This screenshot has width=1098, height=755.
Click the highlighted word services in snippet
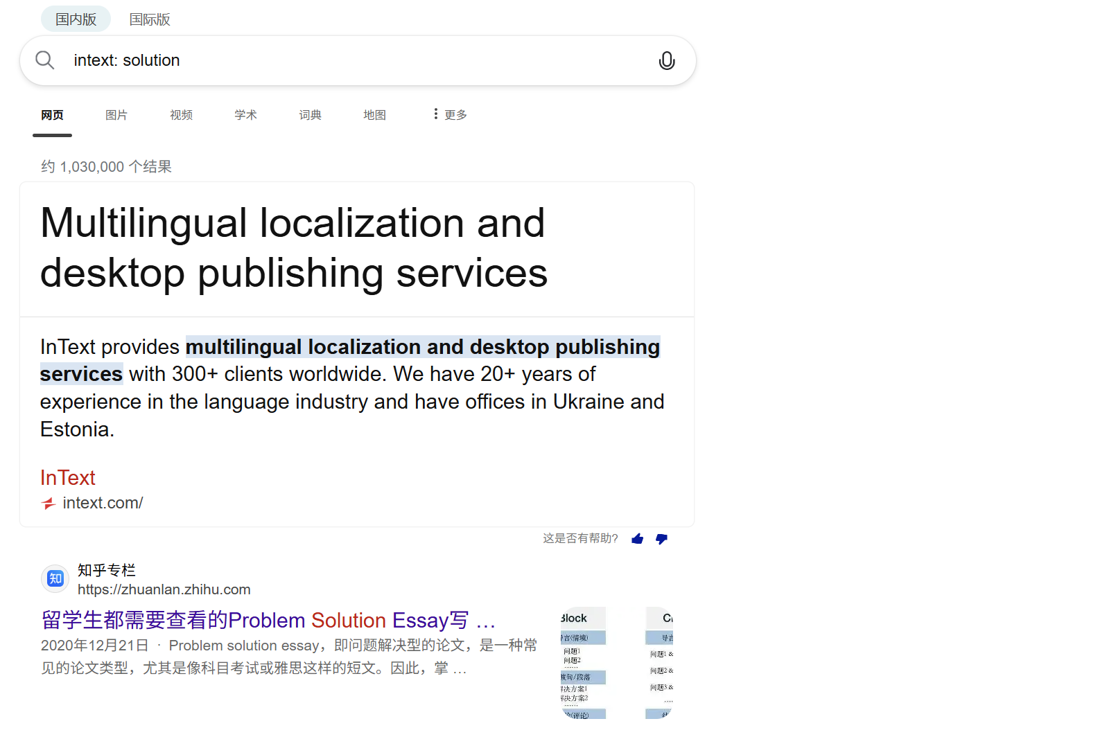81,374
